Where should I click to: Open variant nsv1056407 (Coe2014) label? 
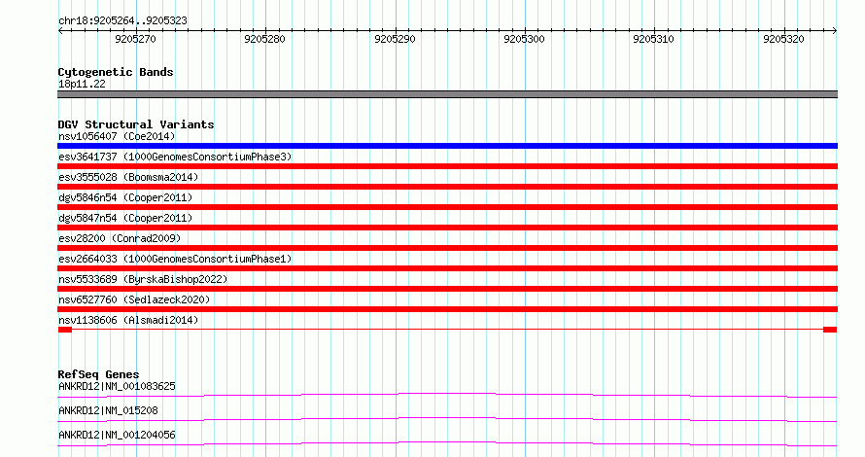(117, 136)
